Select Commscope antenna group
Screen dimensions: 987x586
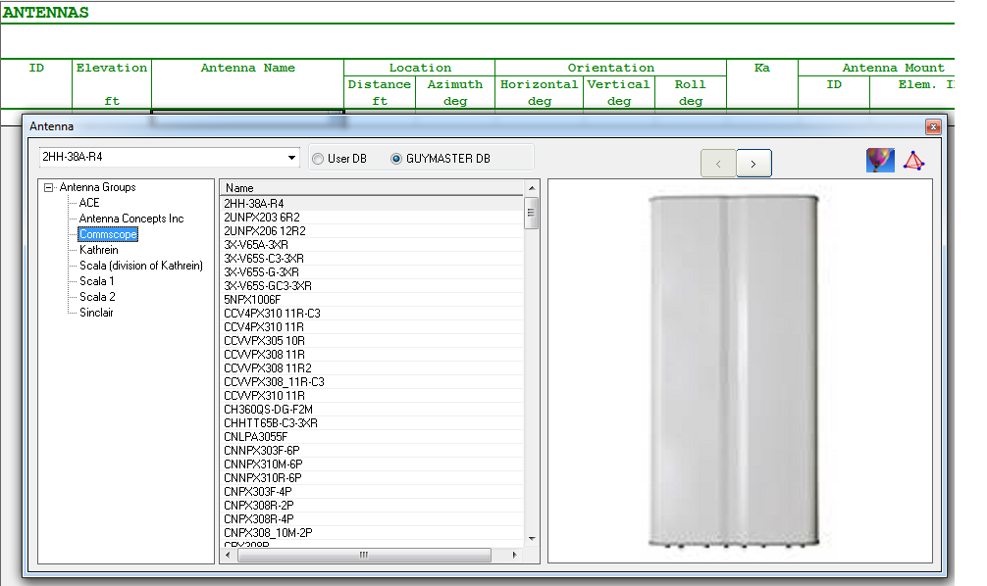pos(108,234)
